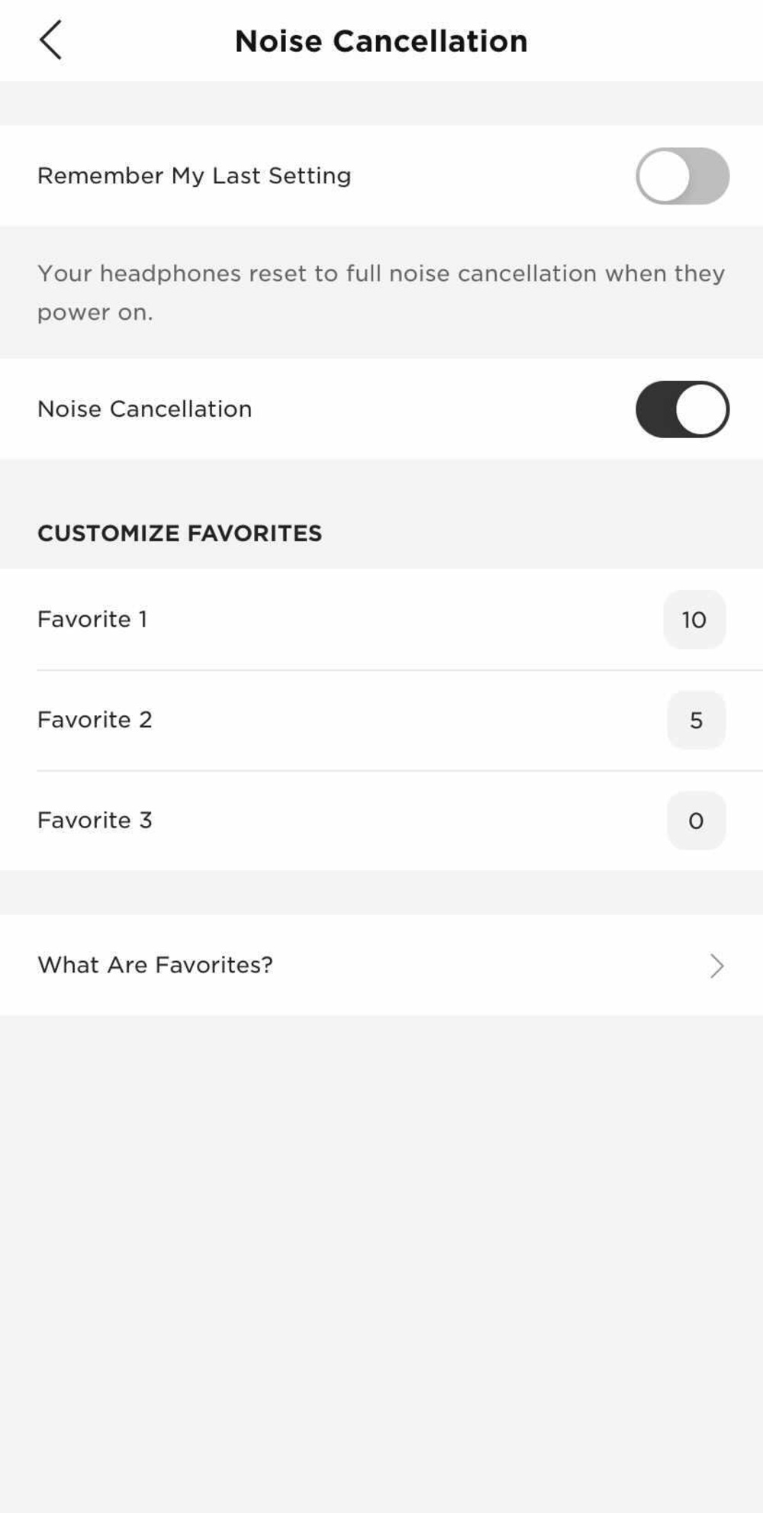Image resolution: width=763 pixels, height=1513 pixels.
Task: Enable the Remember My Last Setting switch
Action: (x=682, y=176)
